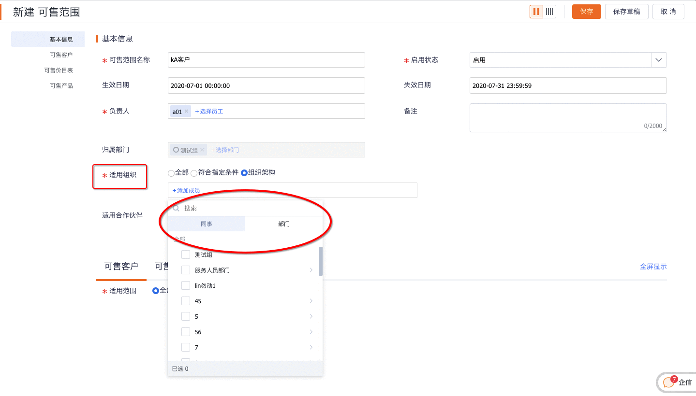The width and height of the screenshot is (696, 396).
Task: Open the 可售客户 section tab
Action: click(121, 267)
